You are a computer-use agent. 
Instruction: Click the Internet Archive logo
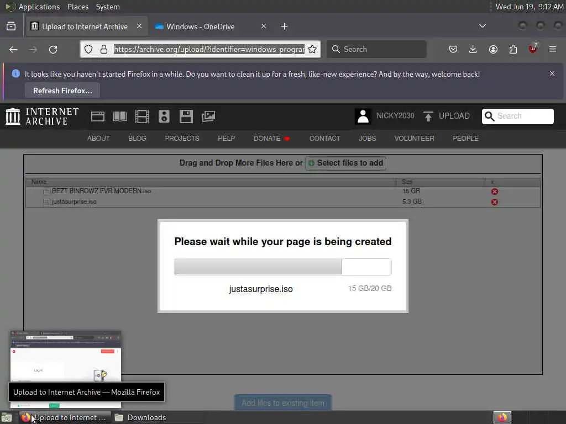(42, 116)
